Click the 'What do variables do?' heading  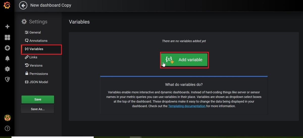point(184,84)
